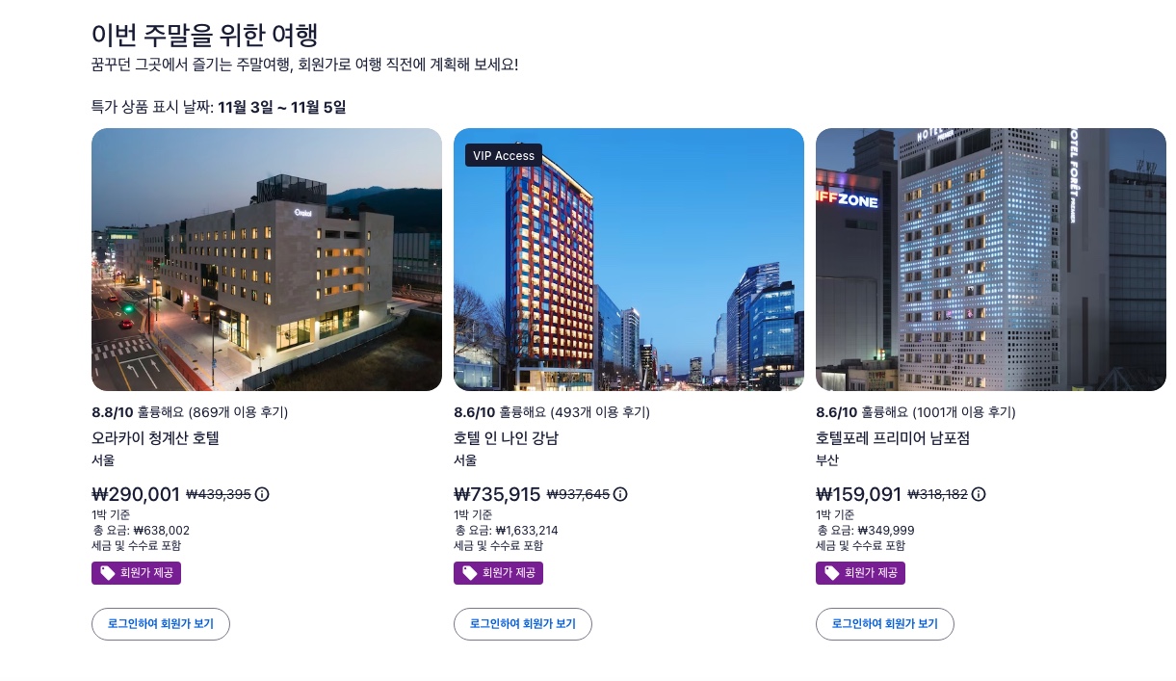Click 로그인하여 회원가 보기 under 호텔포레 프리미어 남포점
This screenshot has width=1176, height=681.
884,623
